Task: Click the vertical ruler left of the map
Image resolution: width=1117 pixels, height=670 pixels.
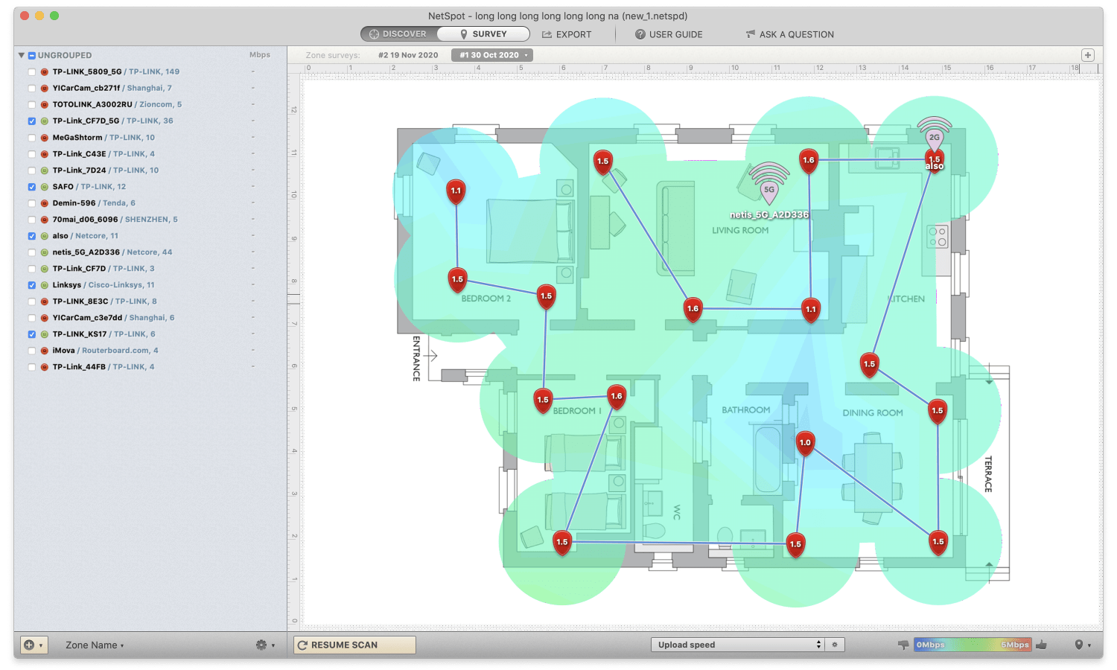Action: click(x=294, y=351)
